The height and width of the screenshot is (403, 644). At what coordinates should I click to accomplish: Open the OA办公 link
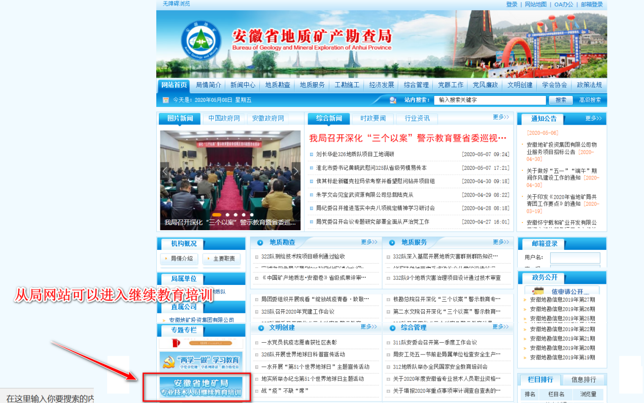[x=564, y=5]
